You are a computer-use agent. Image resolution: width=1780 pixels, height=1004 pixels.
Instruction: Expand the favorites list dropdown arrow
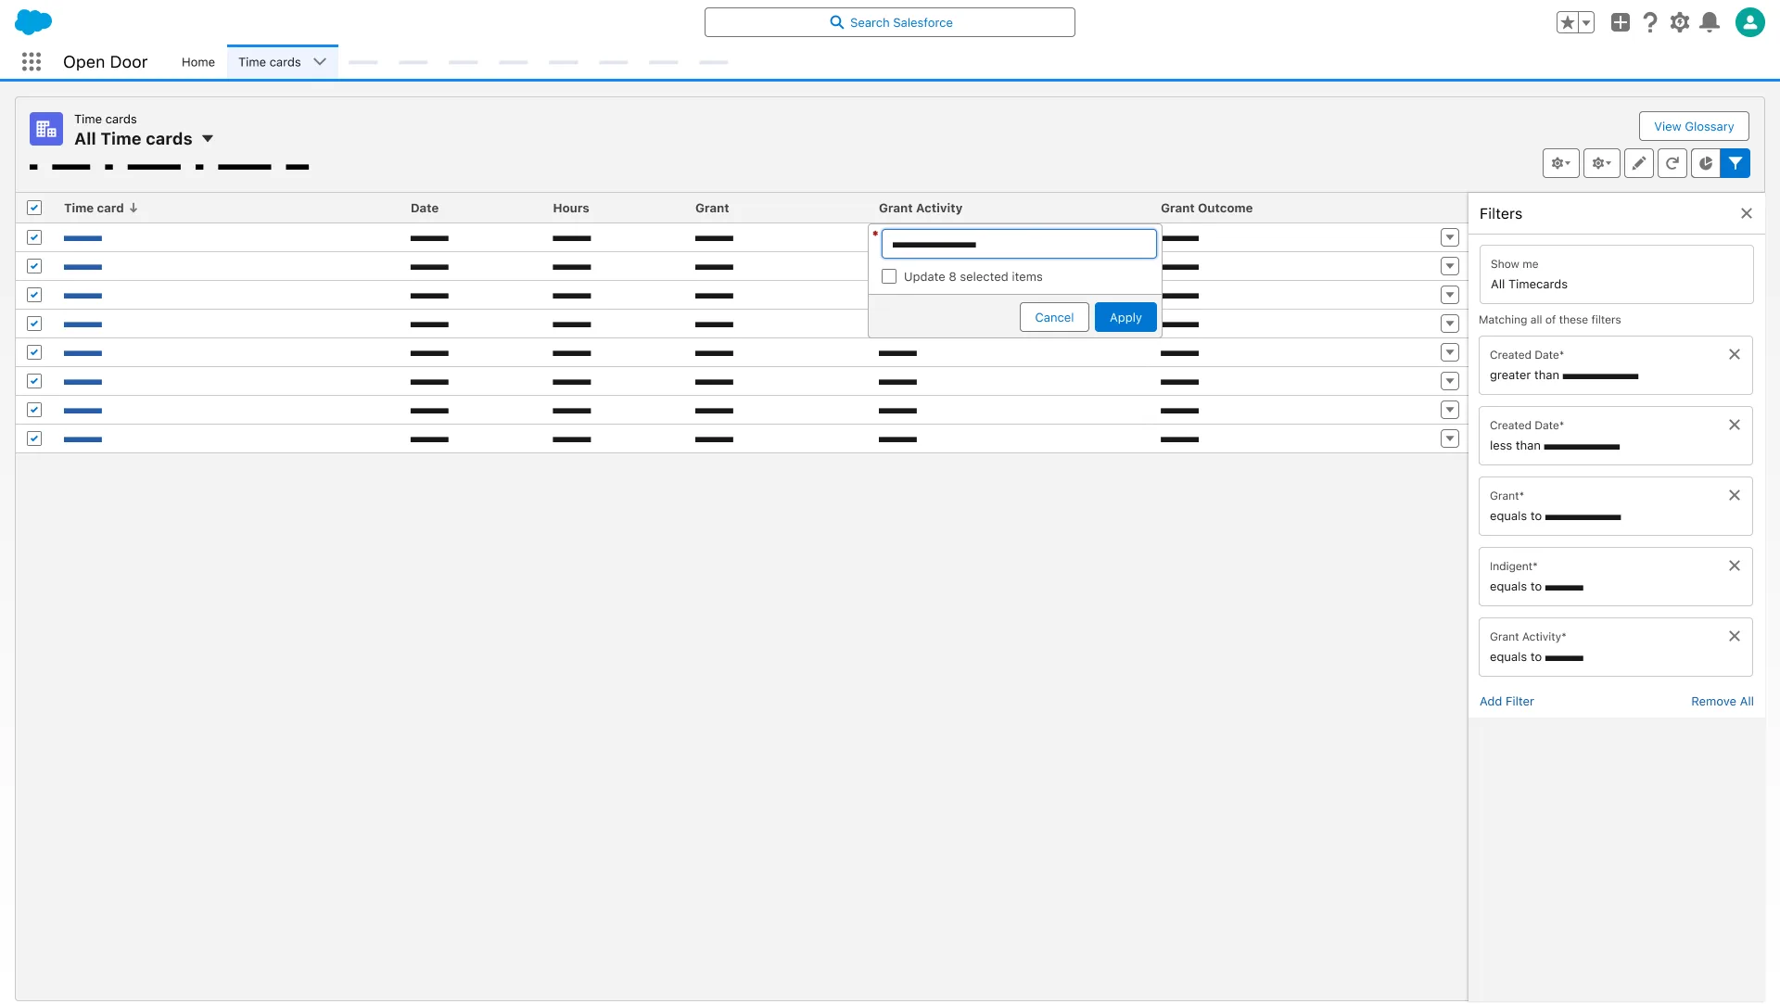click(1586, 22)
